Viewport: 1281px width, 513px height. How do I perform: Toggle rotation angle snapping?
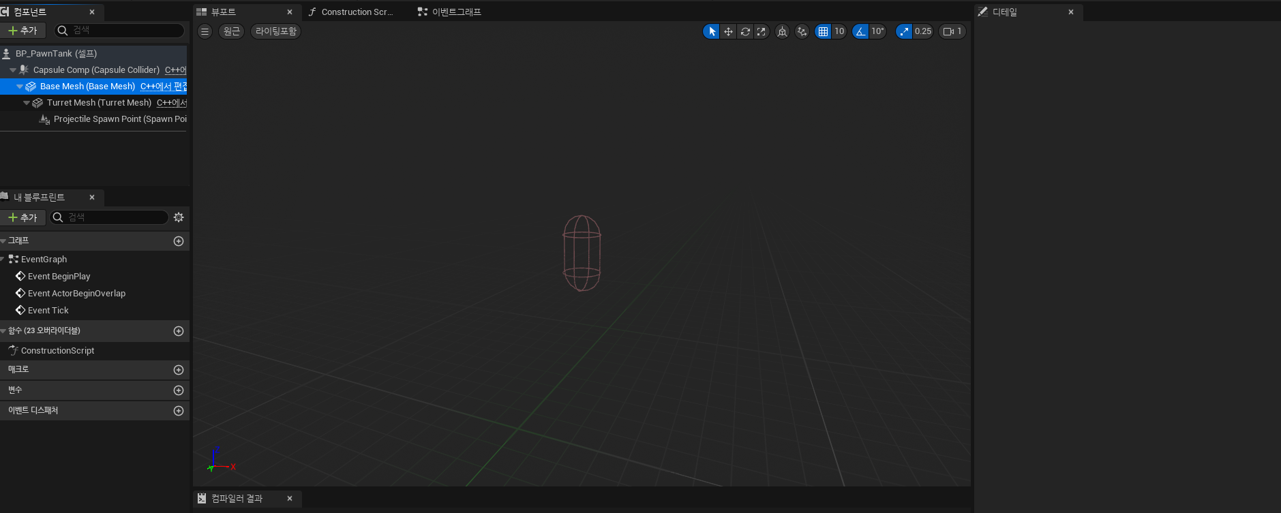point(860,31)
